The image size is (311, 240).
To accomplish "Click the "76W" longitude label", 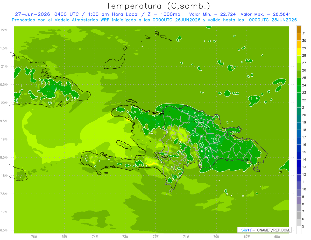I will pyautogui.click(x=34, y=237).
